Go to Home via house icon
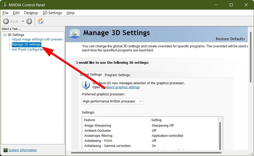The image size is (254, 156). (x=41, y=21)
